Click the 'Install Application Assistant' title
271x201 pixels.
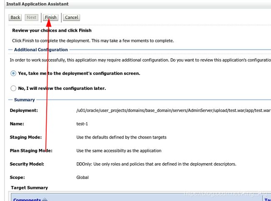[38, 4]
